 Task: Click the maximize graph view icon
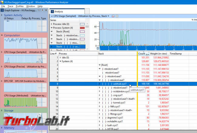(x=117, y=16)
